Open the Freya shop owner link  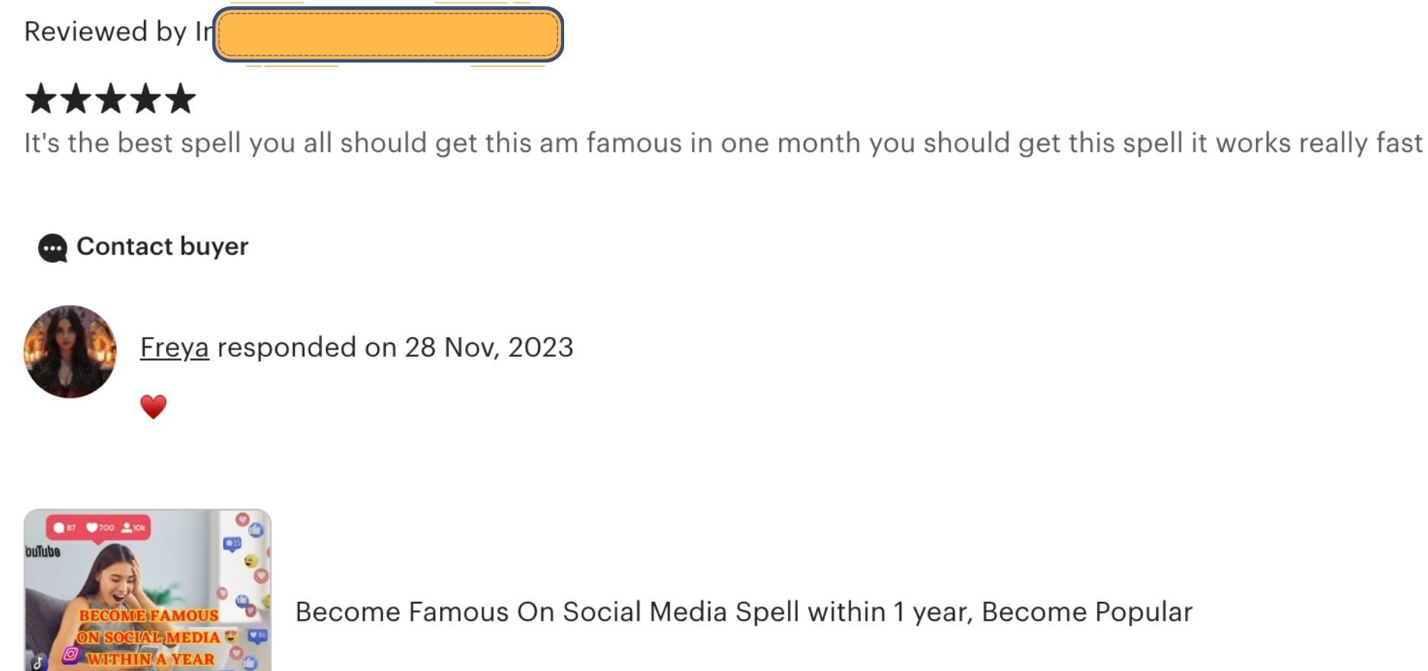click(x=174, y=348)
